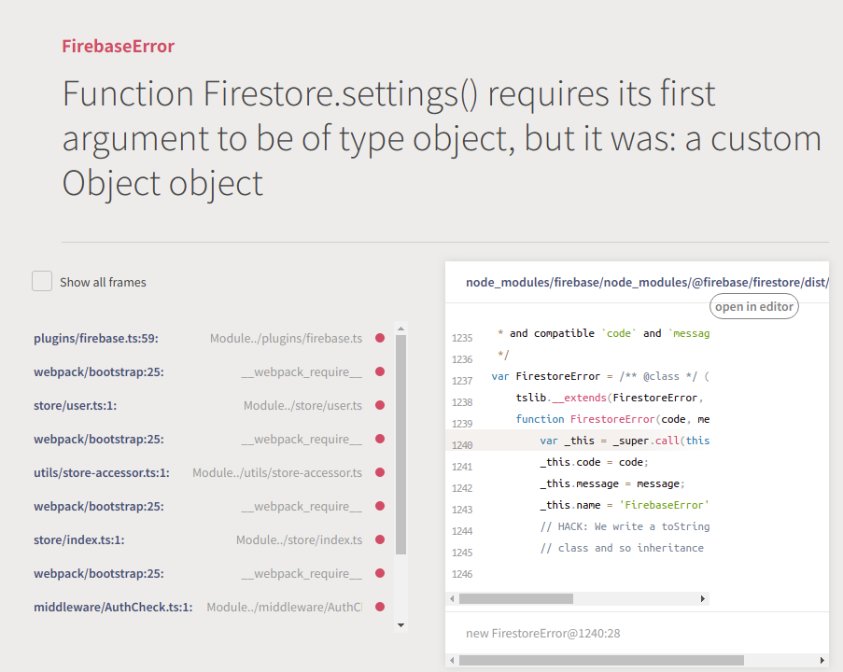Select the plugins/firebase.ts:59 stack frame

click(x=187, y=338)
